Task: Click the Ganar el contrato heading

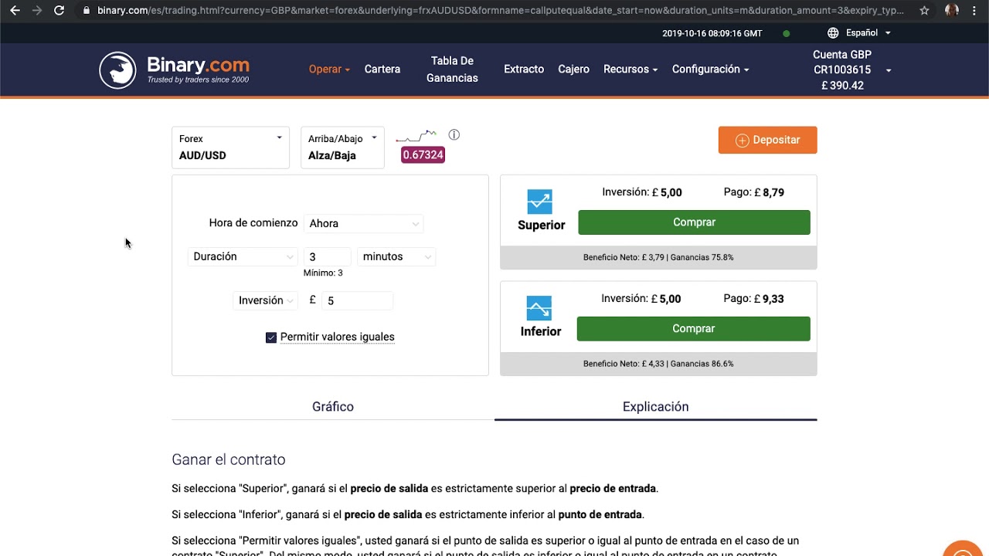Action: click(x=229, y=460)
